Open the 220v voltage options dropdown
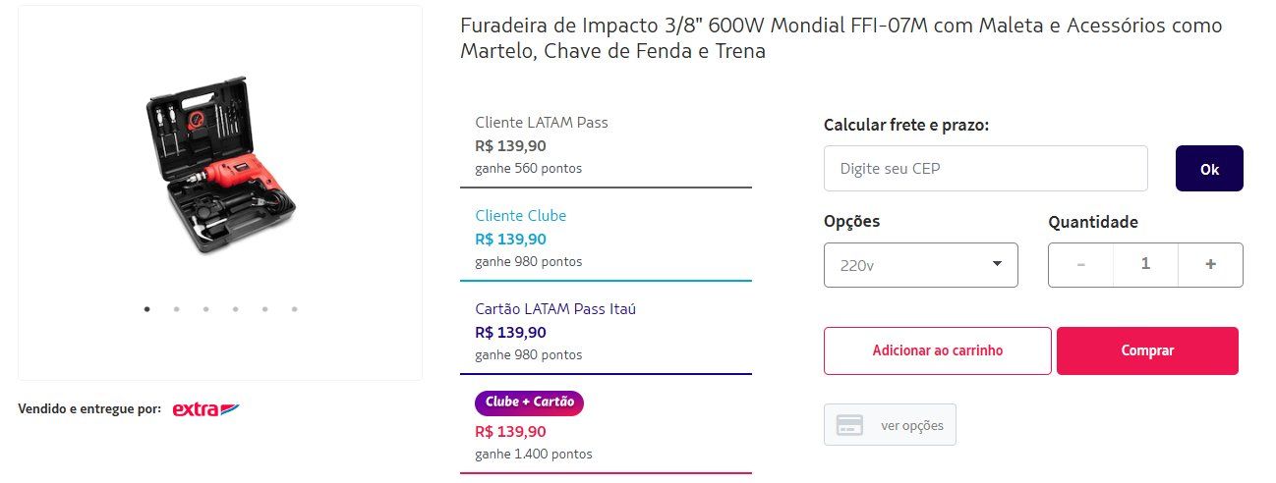 [921, 265]
